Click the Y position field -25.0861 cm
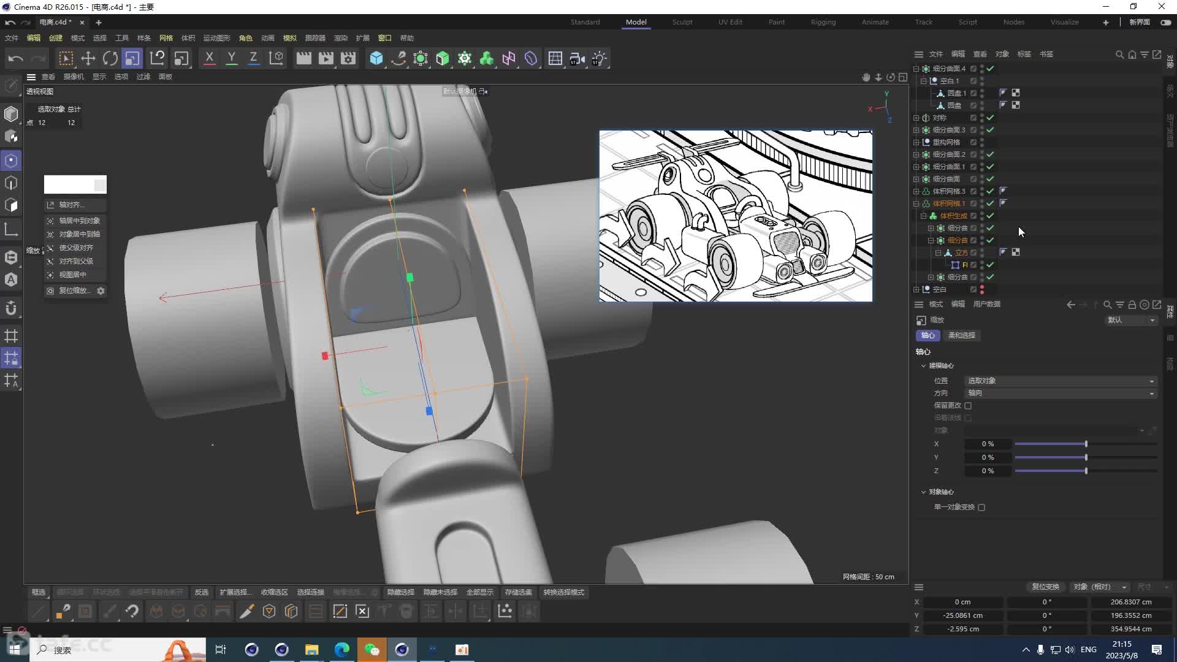Image resolution: width=1177 pixels, height=662 pixels. click(962, 615)
